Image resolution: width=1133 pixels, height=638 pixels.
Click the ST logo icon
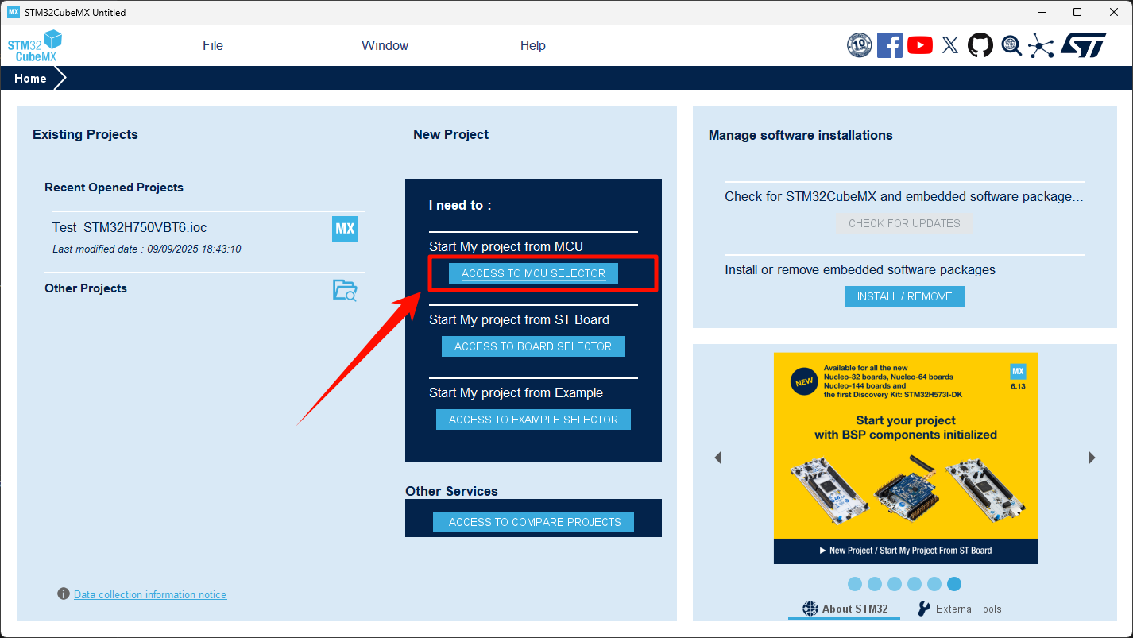tap(1083, 45)
